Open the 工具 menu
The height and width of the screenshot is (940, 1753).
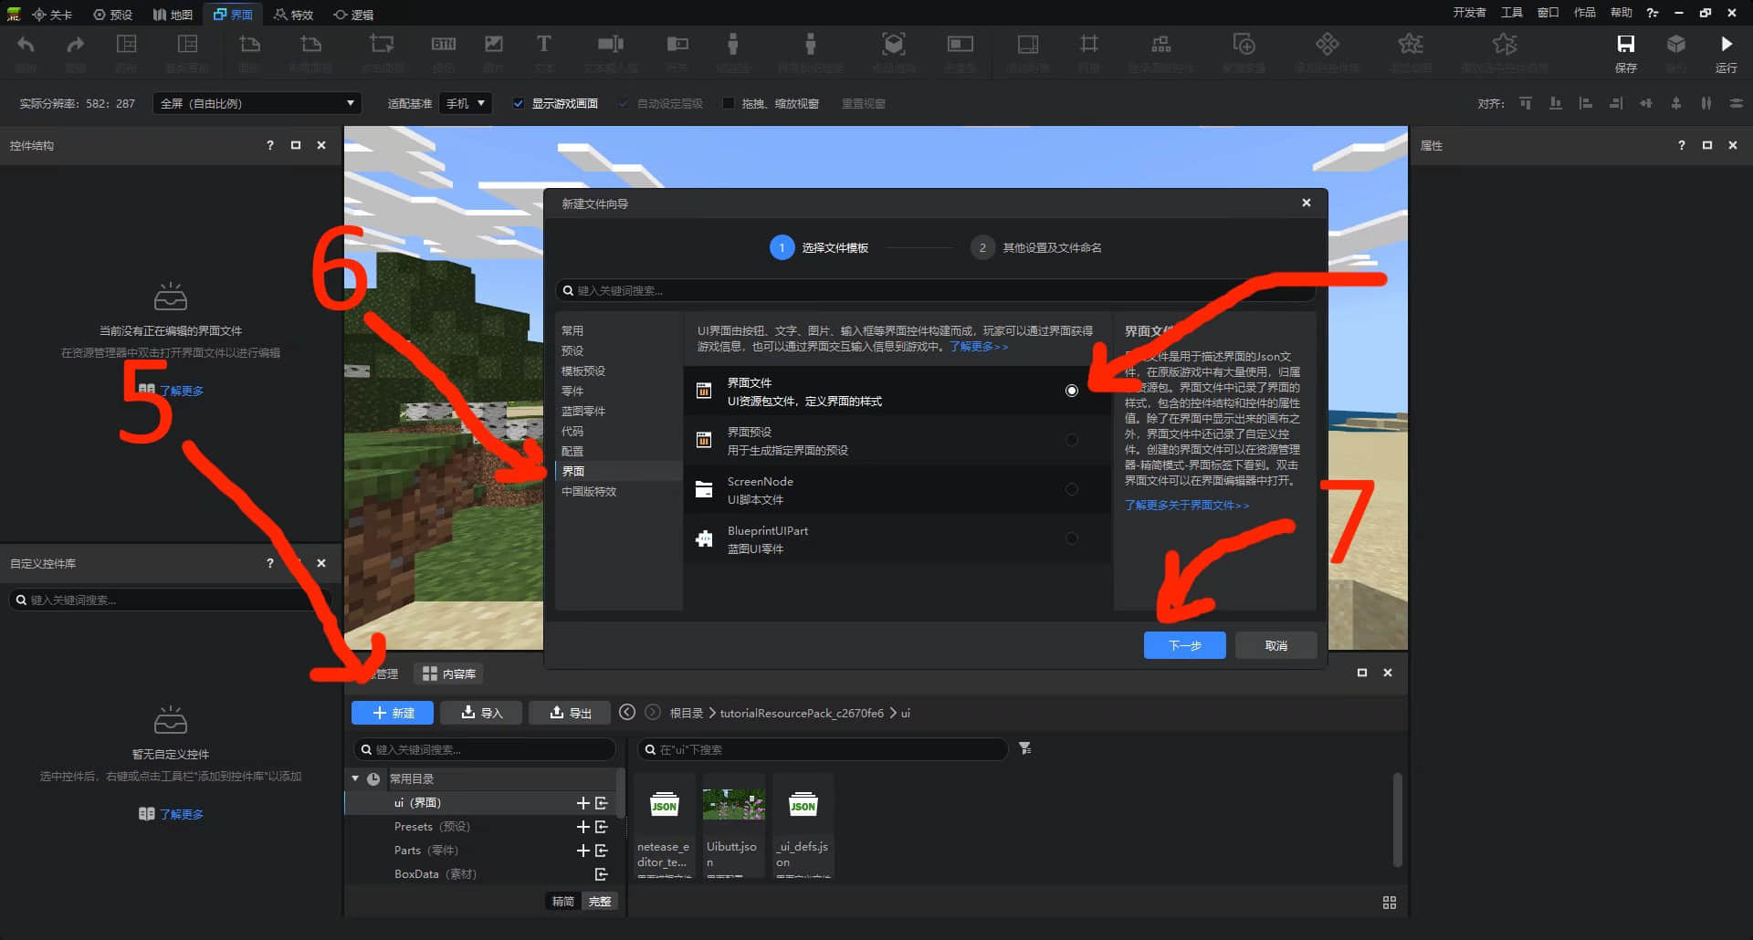(1512, 13)
